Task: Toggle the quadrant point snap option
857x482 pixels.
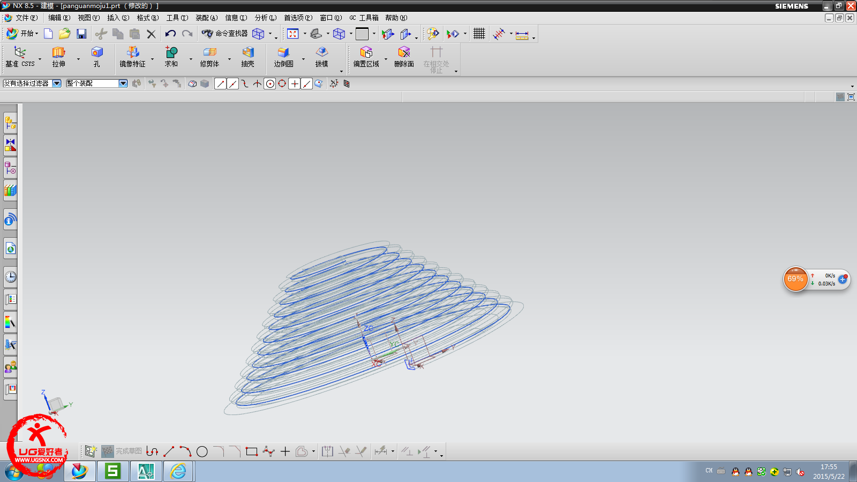Action: point(282,84)
